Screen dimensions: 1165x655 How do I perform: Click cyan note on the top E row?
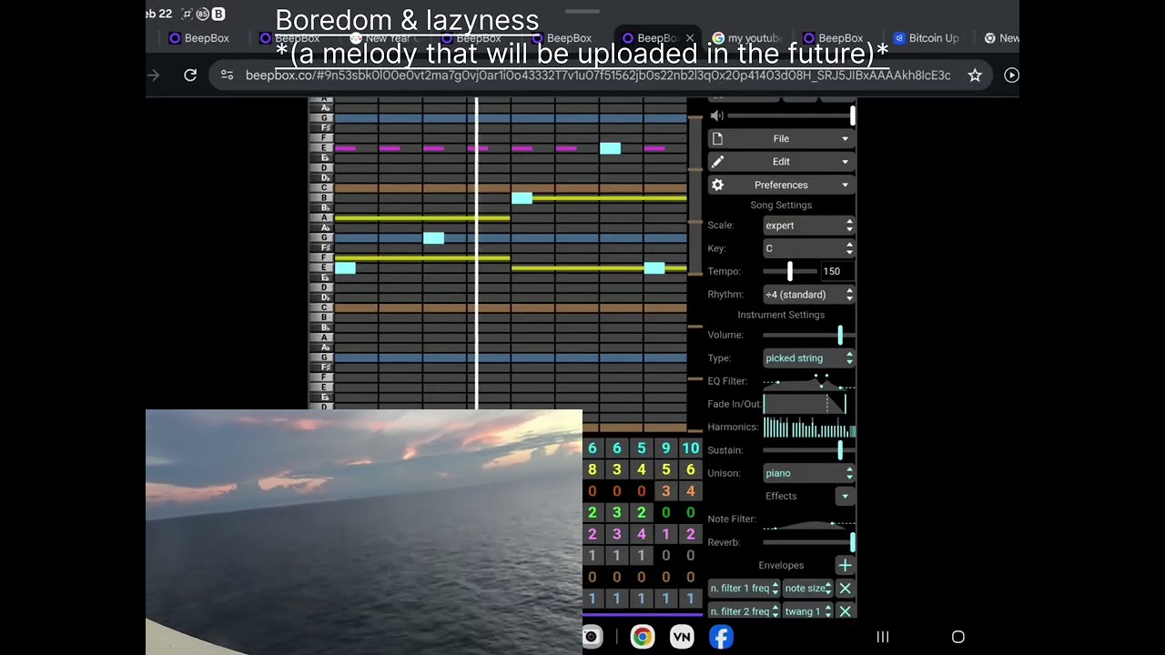tap(610, 148)
